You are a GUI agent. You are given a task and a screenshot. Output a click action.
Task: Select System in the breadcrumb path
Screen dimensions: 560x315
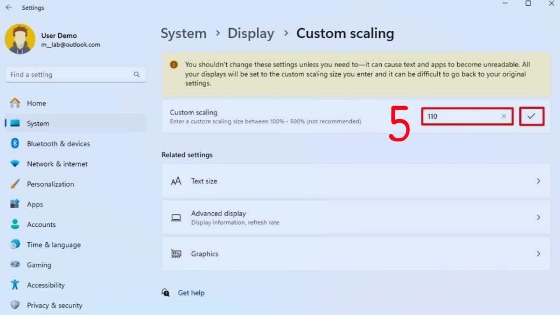[183, 33]
